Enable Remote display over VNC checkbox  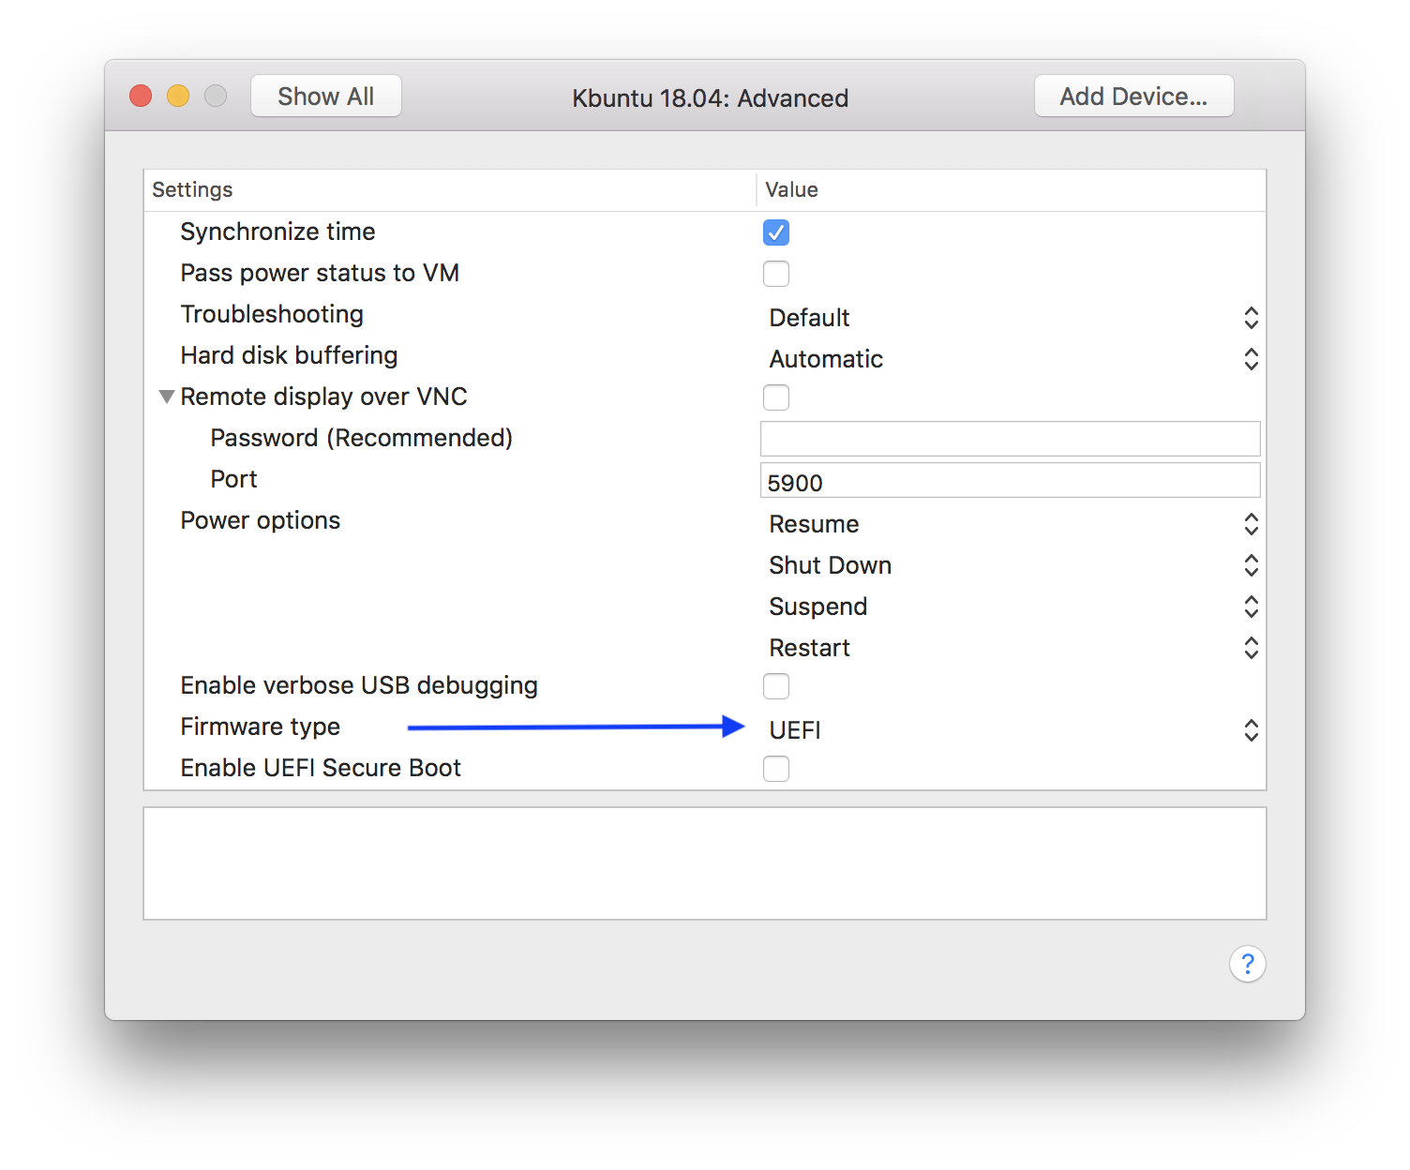[x=776, y=397]
